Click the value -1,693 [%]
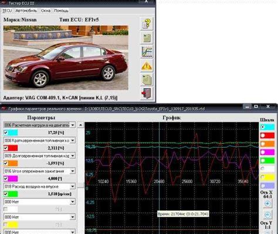Image resolution: width=278 pixels, height=234 pixels. point(56,163)
